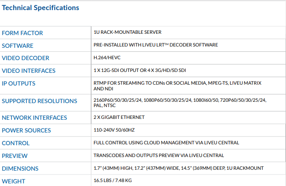
Task: Select the CONTROL row label
Action: [x=16, y=143]
